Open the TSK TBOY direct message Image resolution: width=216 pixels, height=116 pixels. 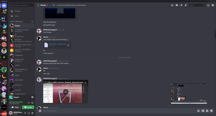tap(22, 80)
